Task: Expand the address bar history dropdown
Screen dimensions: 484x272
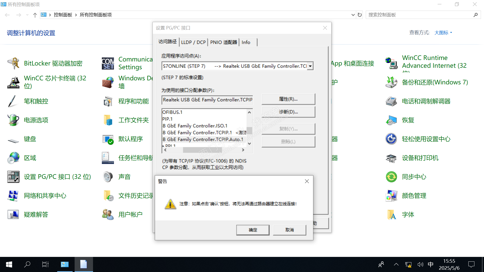Action: 353,15
